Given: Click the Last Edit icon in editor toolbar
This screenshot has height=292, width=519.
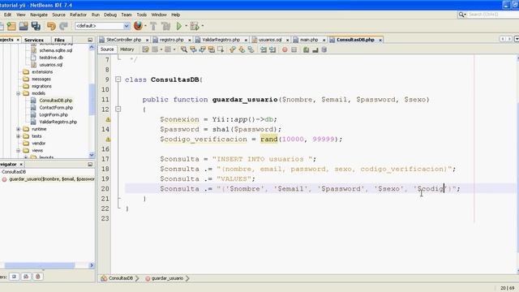Looking at the screenshot, I should click(145, 49).
